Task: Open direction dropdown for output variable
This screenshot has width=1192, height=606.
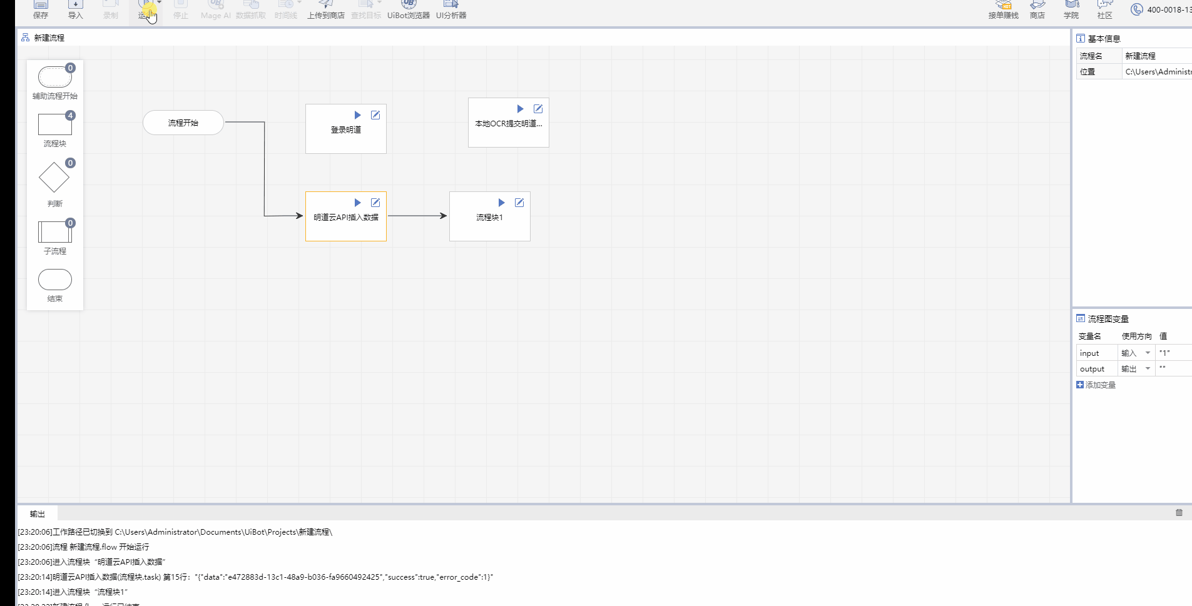Action: click(1148, 368)
